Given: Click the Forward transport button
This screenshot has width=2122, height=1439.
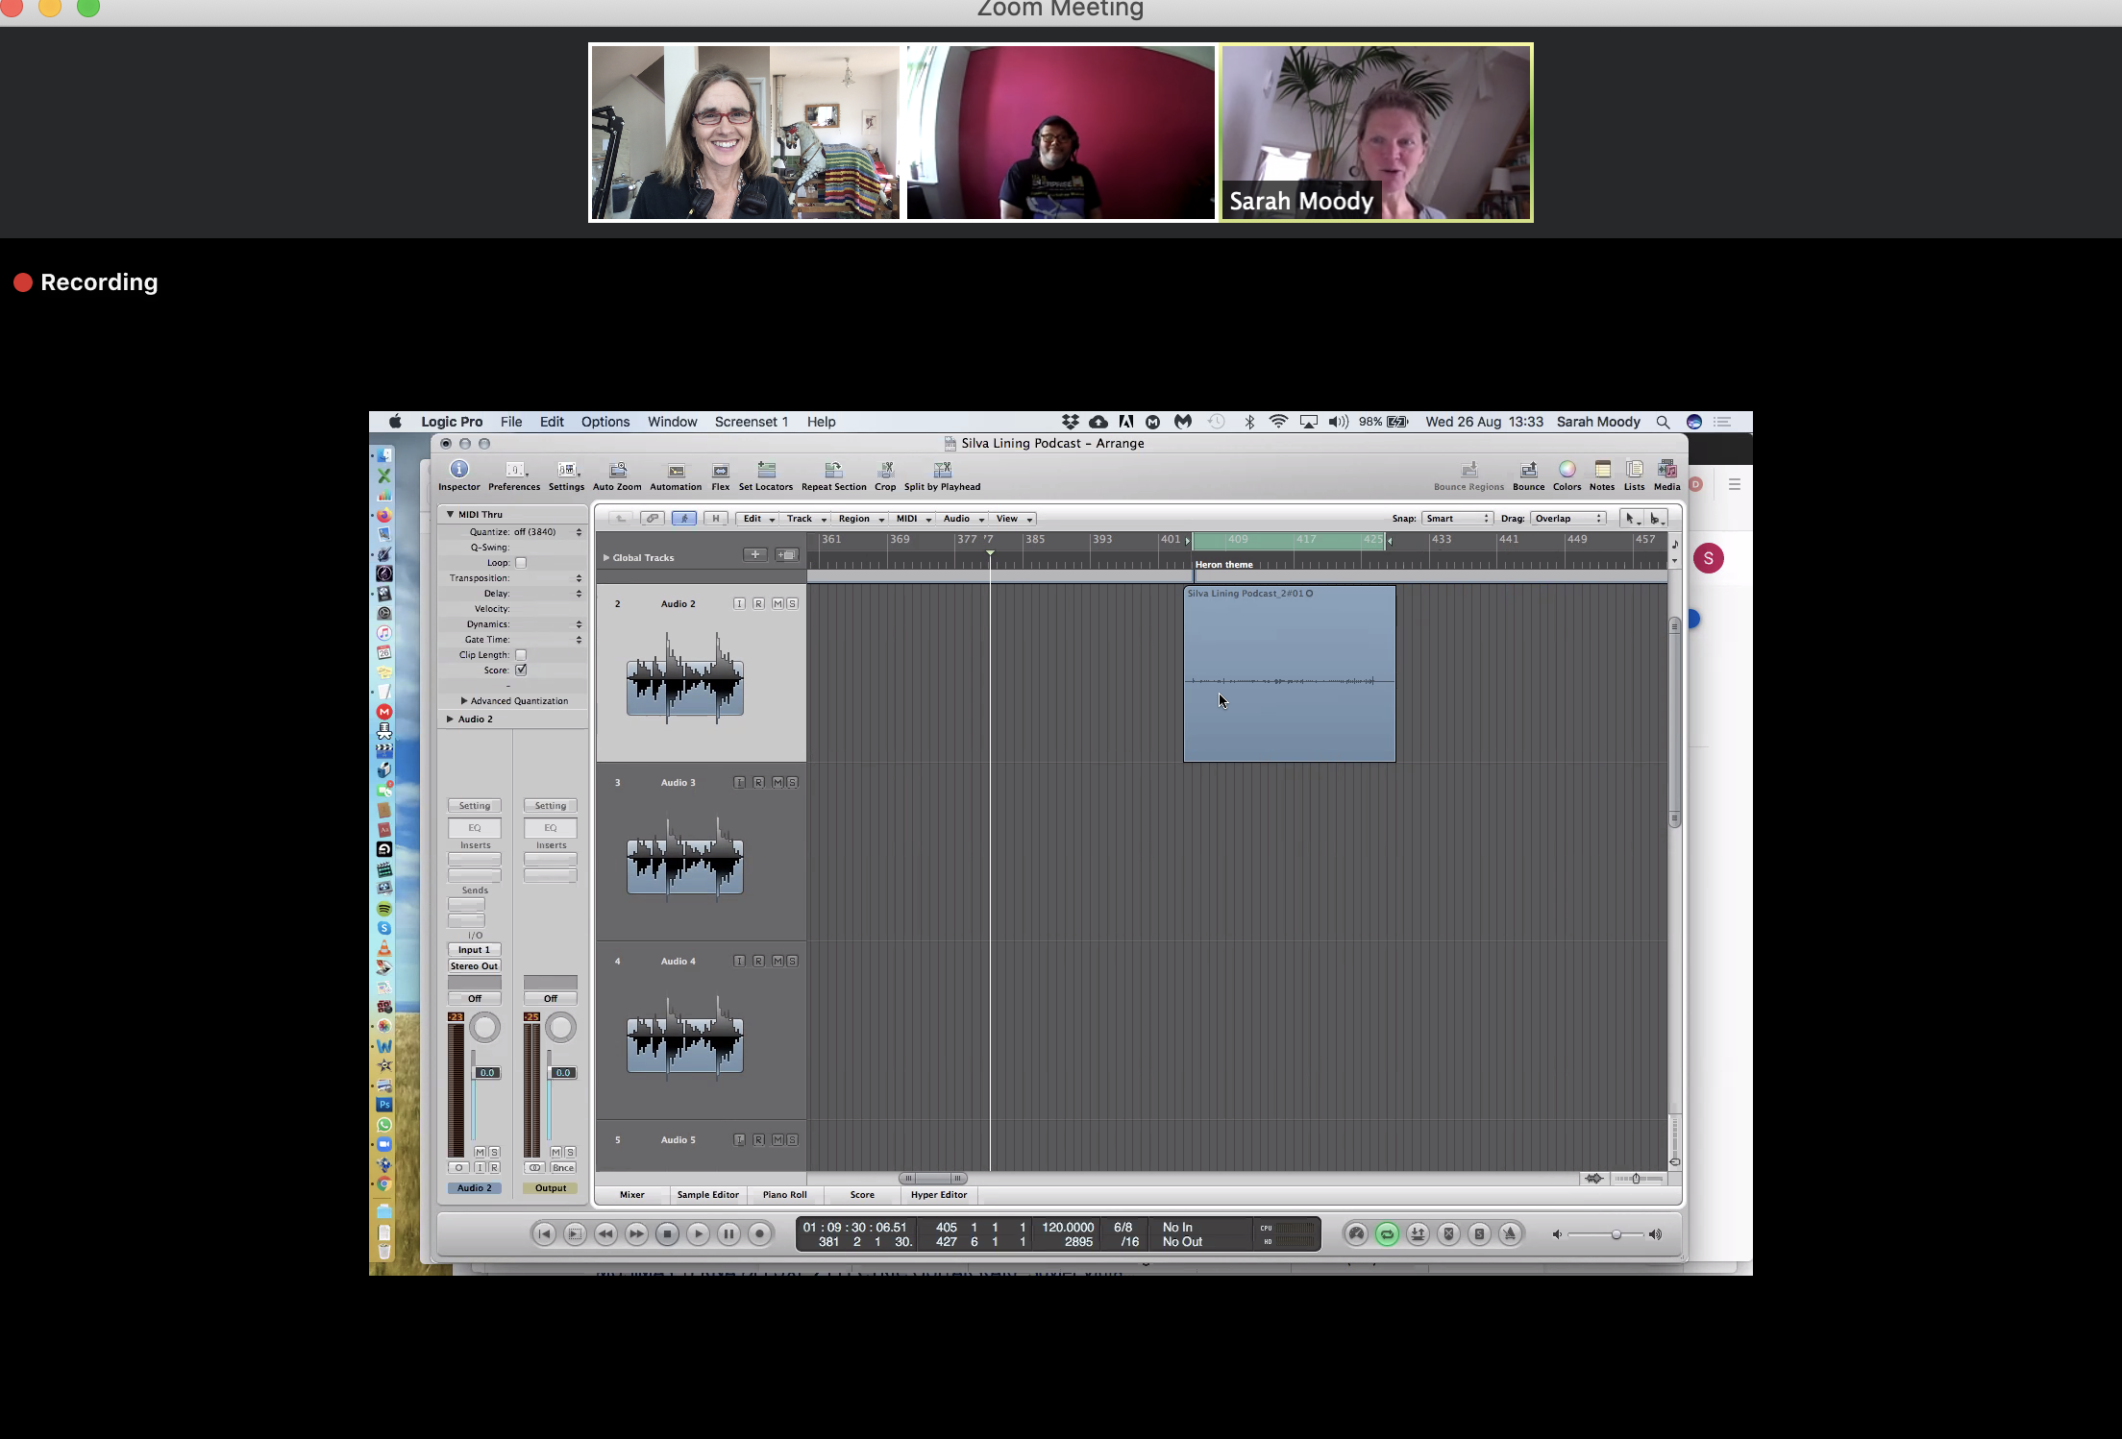Looking at the screenshot, I should point(636,1234).
